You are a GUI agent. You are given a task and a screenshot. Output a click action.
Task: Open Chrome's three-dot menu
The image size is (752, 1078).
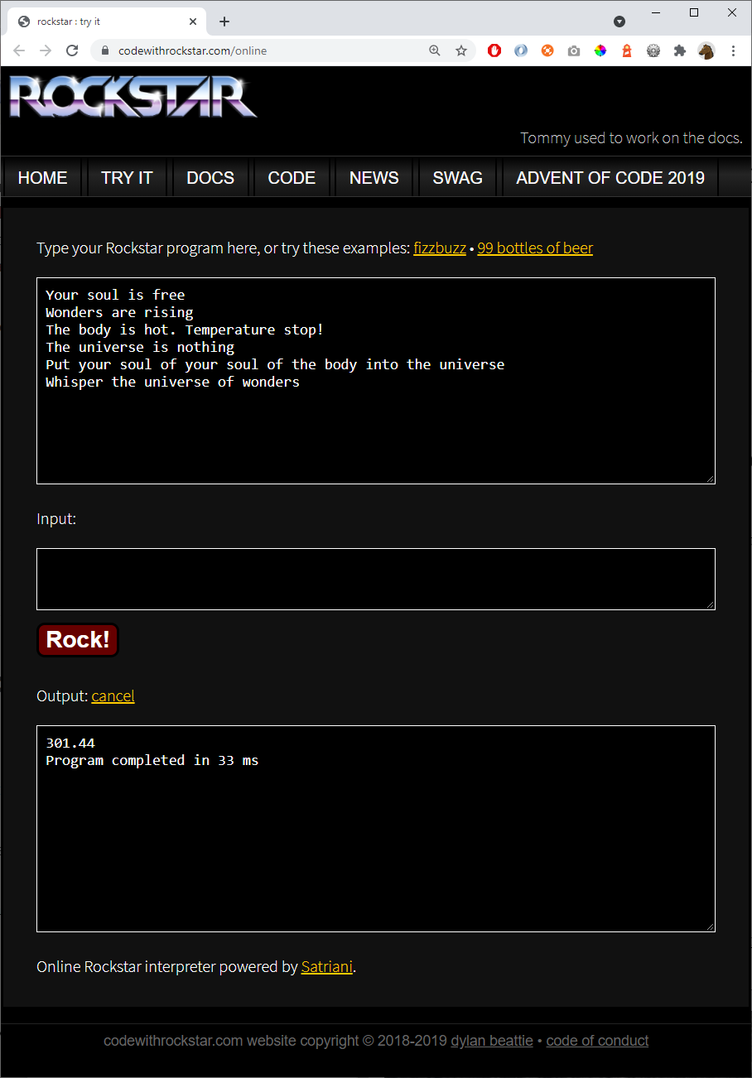(x=733, y=51)
